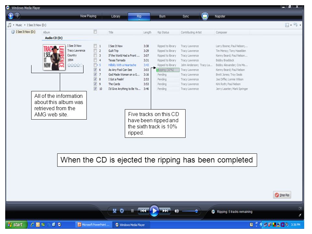312x234 pixels.
Task: Click the I See It Now album cover
Action: (54, 57)
